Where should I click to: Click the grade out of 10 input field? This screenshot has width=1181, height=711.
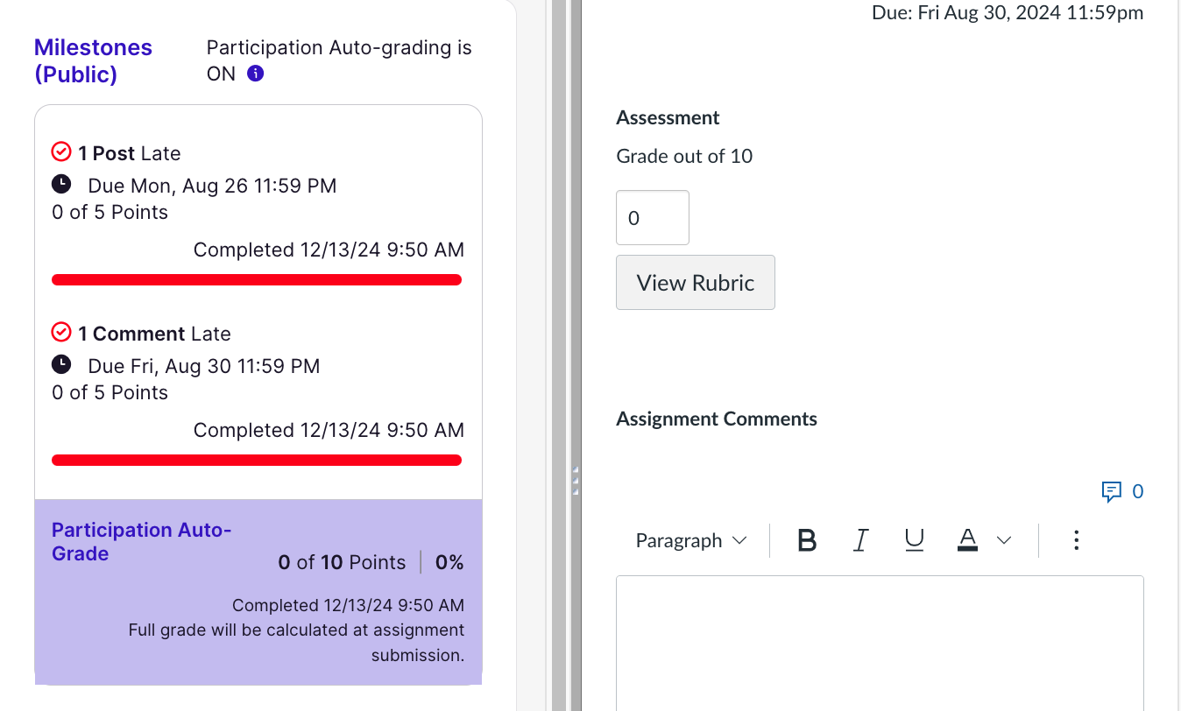pos(652,218)
